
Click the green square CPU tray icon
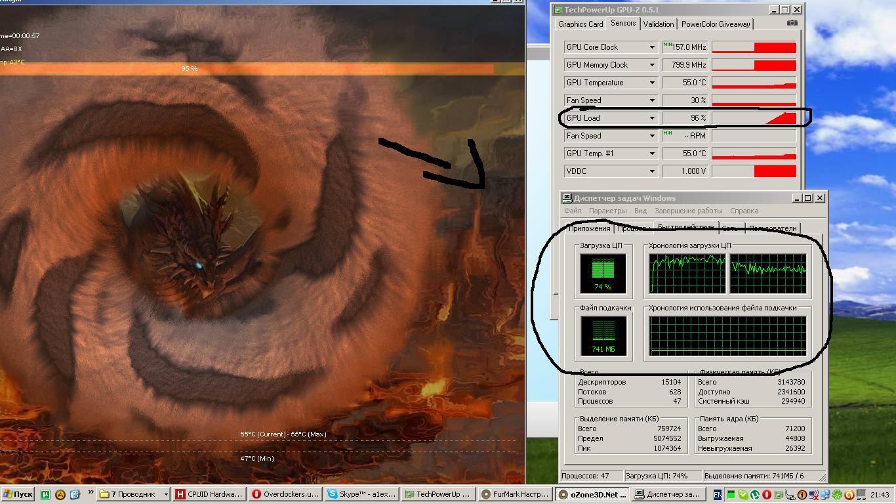pos(731,495)
